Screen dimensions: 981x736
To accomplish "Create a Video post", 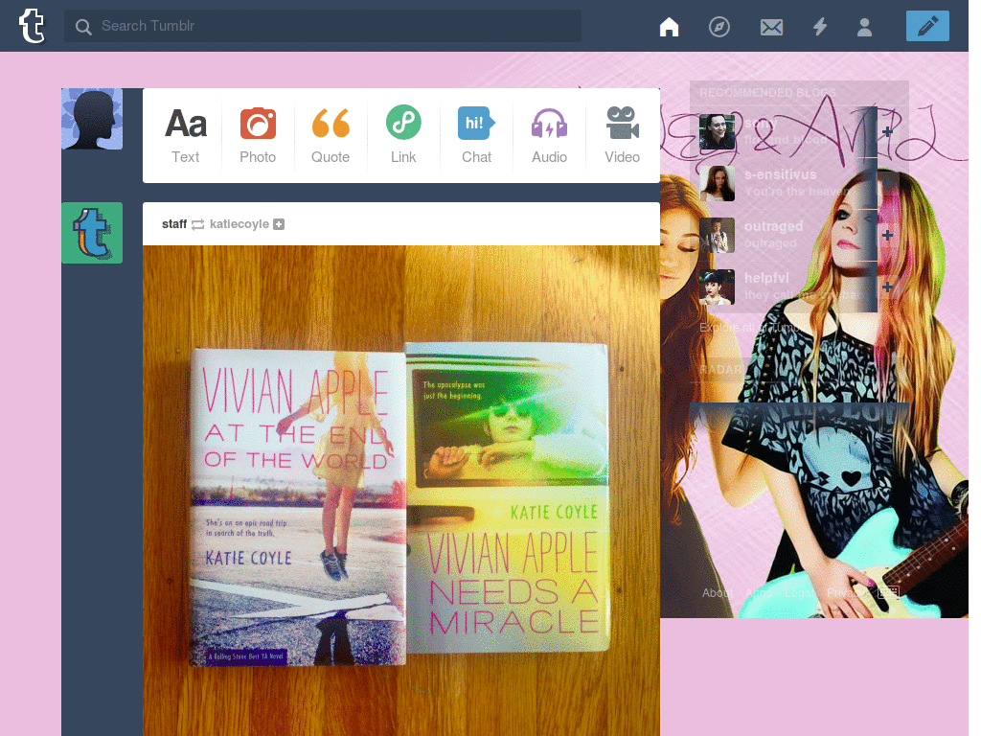I will click(622, 134).
